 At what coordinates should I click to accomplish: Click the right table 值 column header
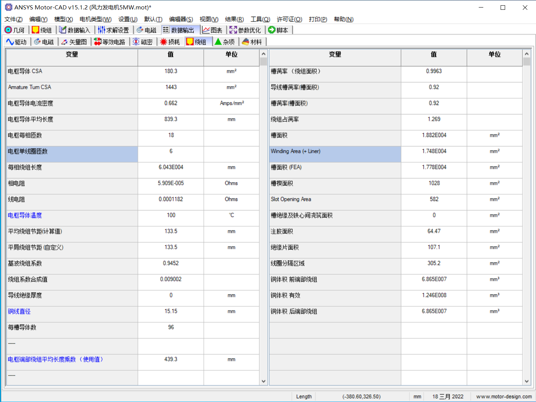click(434, 58)
